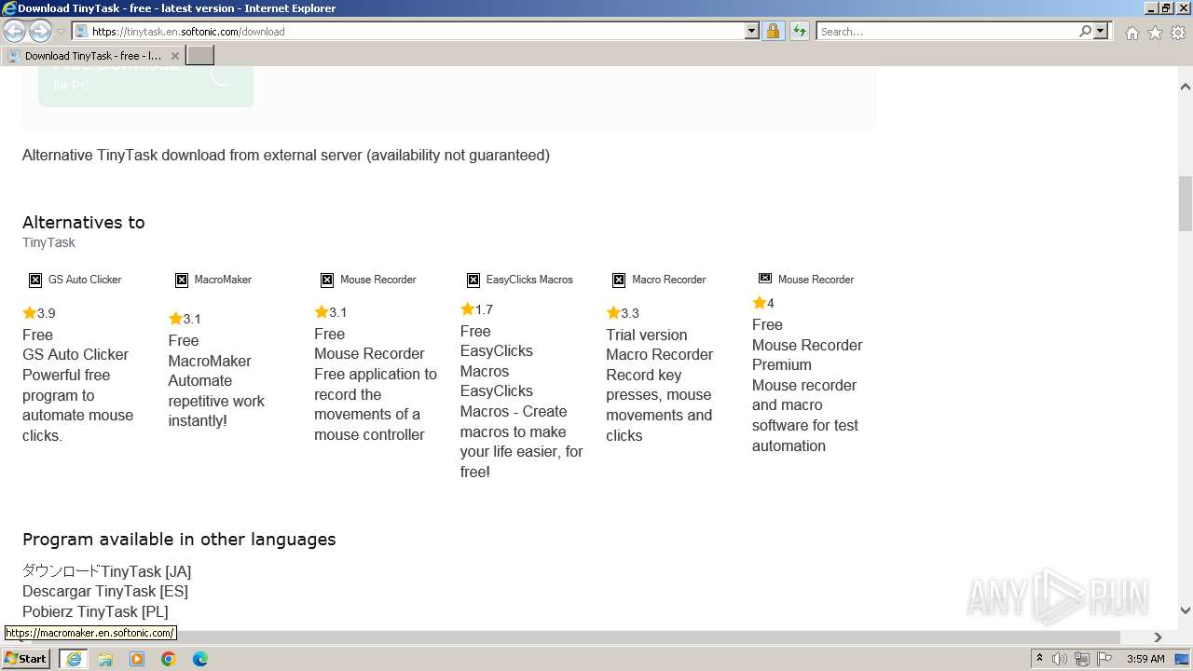Click the horizontal scrollbar track
1193x671 pixels.
click(x=1134, y=637)
